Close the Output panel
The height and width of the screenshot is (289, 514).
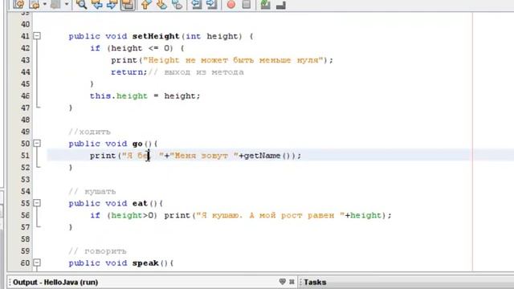292,282
